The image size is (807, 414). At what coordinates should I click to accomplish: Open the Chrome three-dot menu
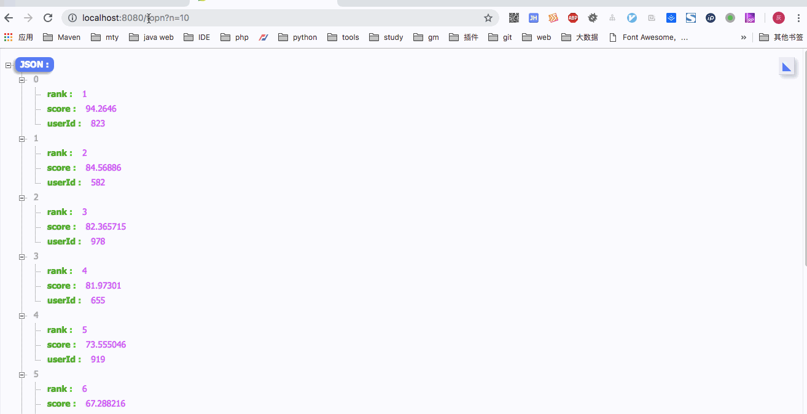coord(798,18)
